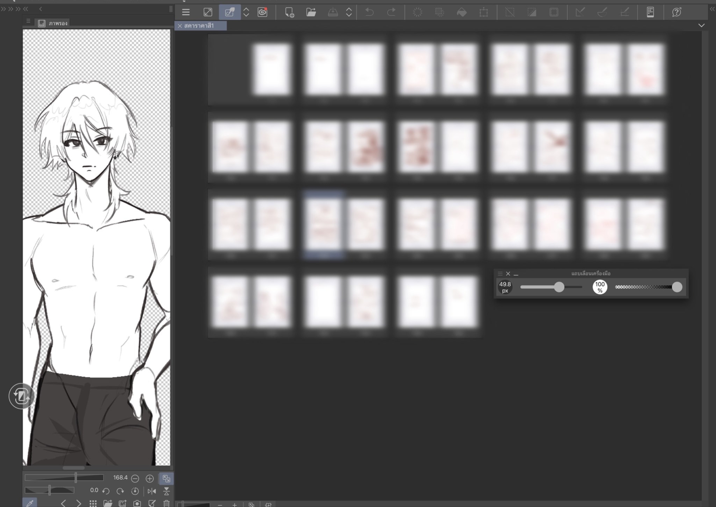716x507 pixels.
Task: Click the brush opacity slider handle
Action: click(x=677, y=287)
